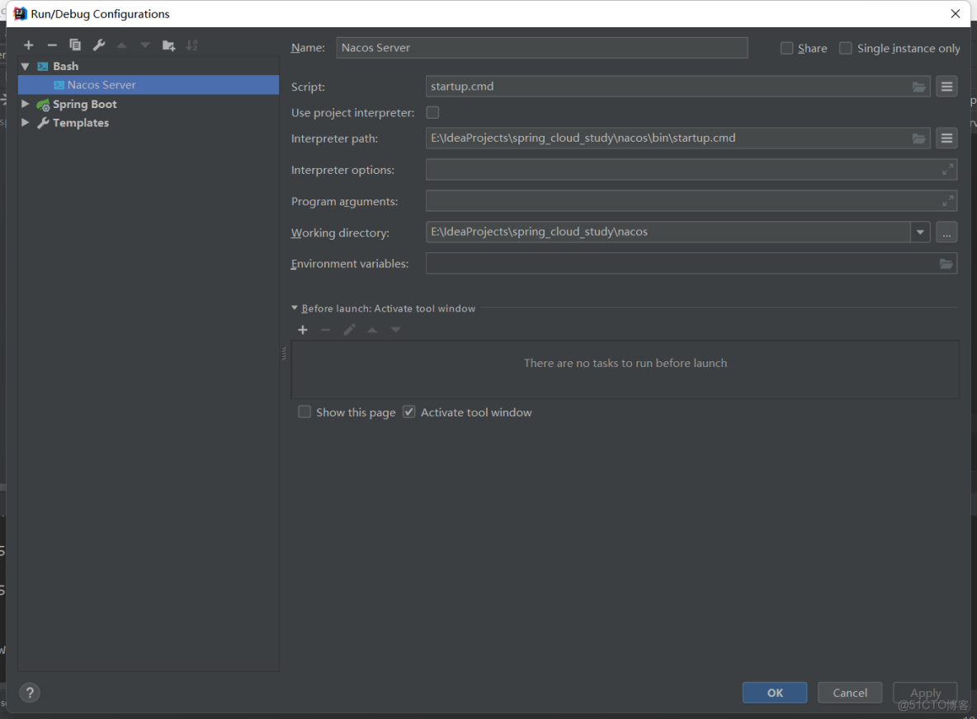Add a new run configuration
The image size is (977, 719).
29,45
